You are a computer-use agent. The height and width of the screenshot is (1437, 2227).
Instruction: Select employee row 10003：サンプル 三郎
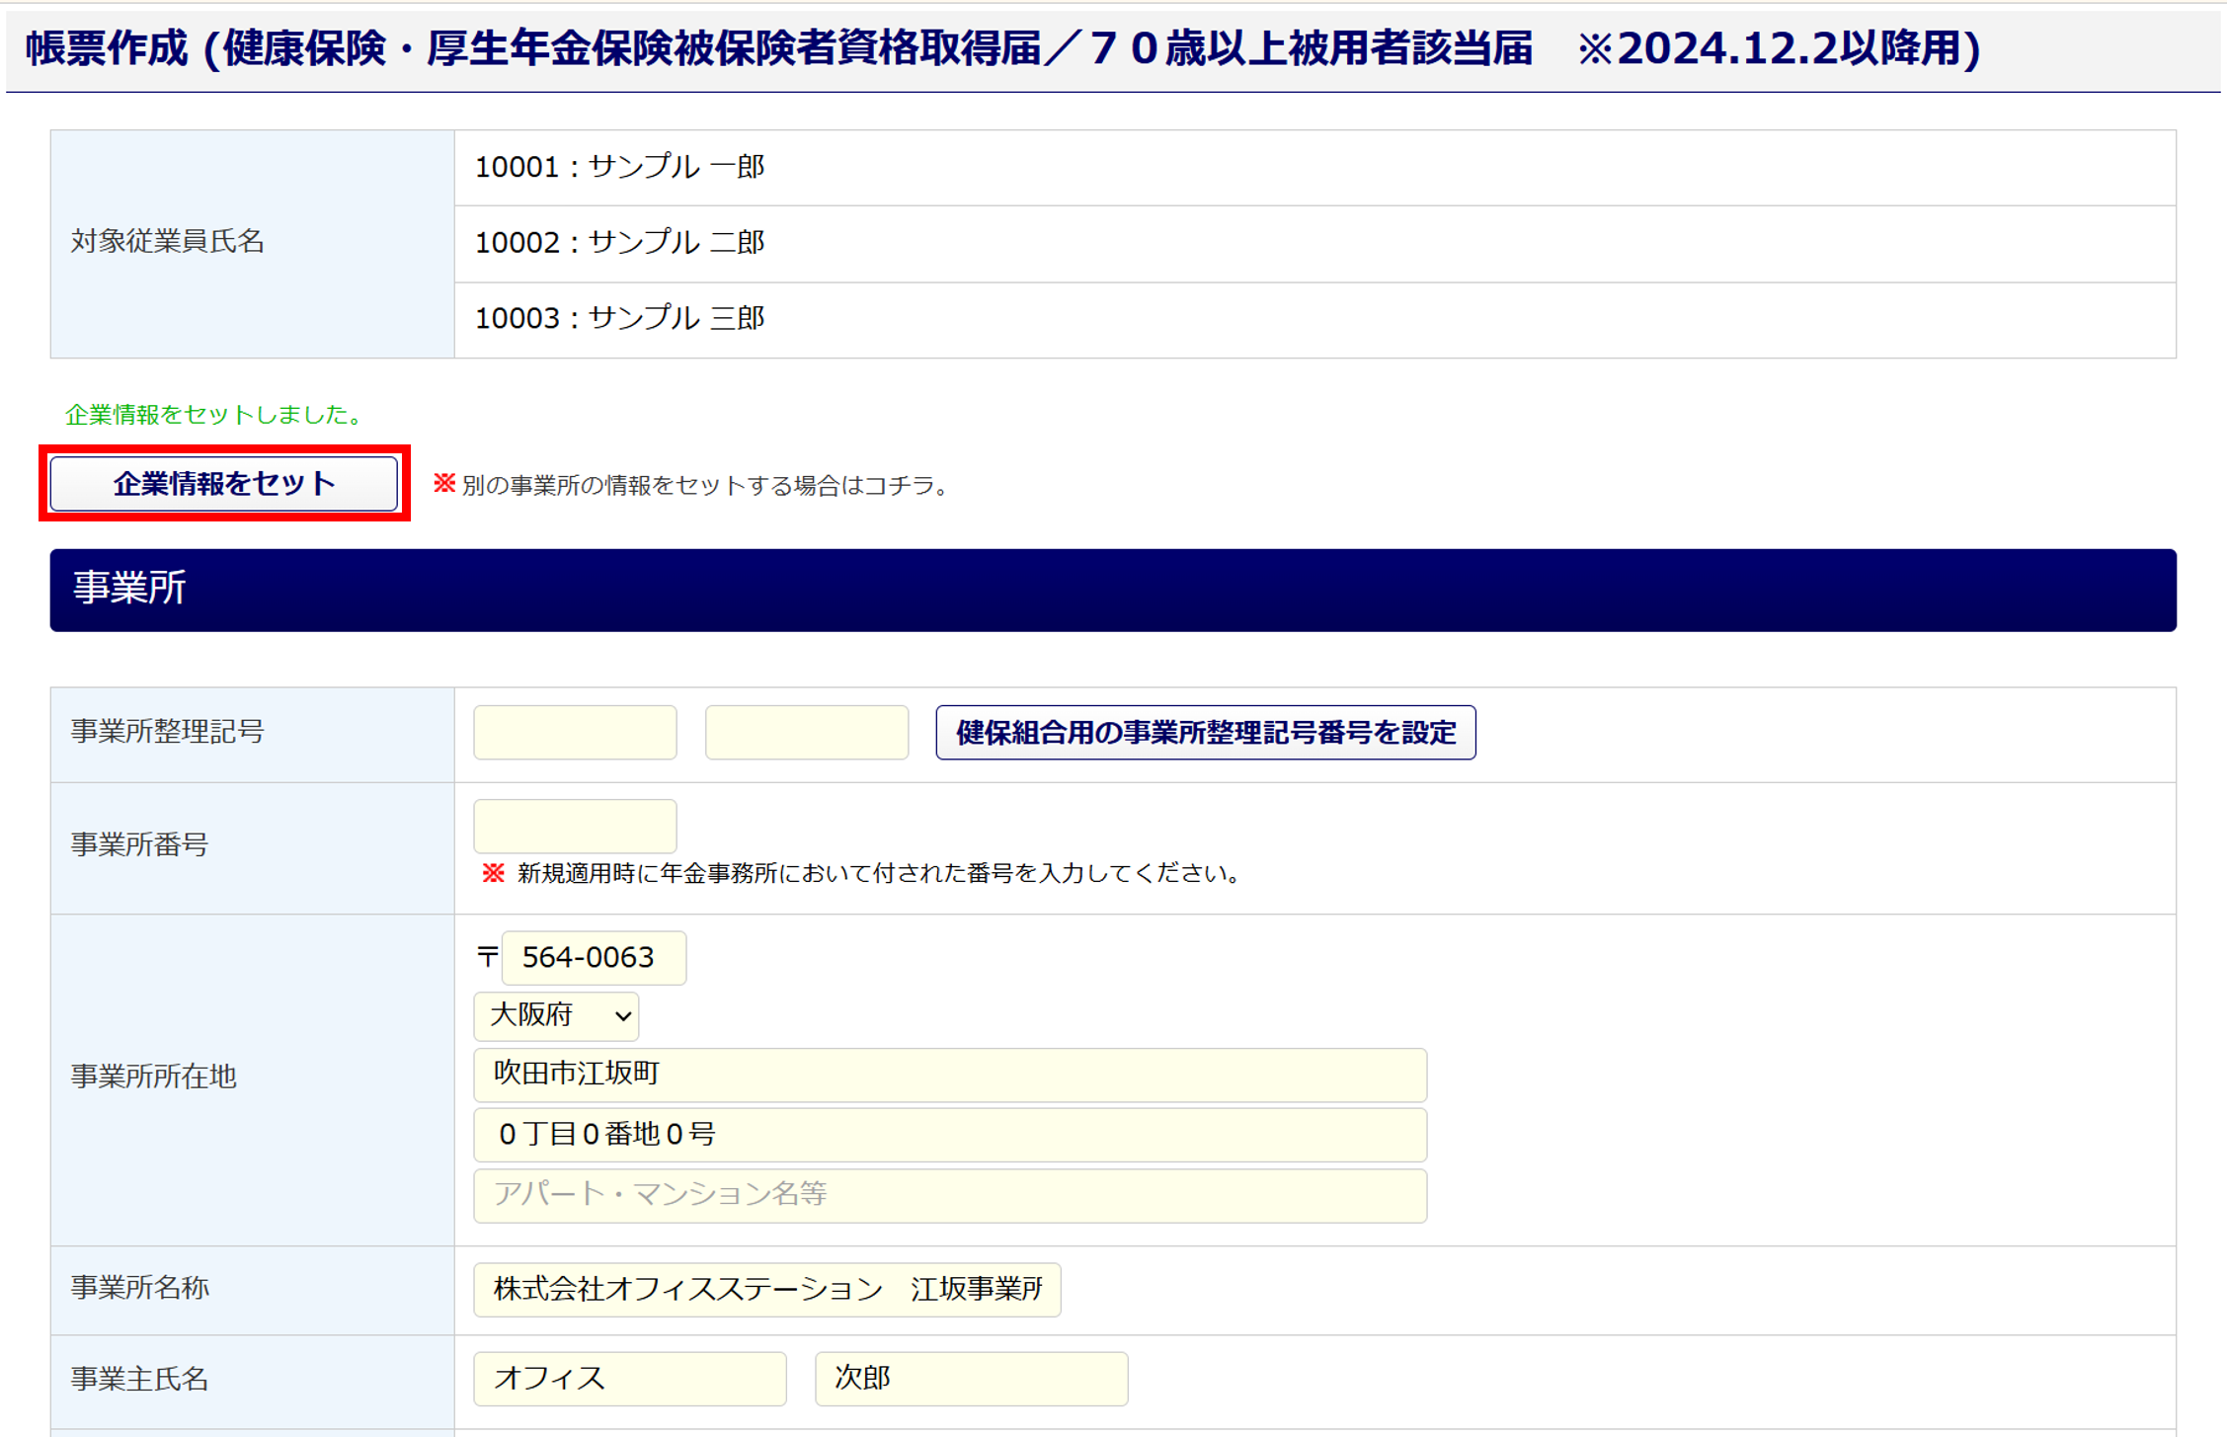point(620,319)
